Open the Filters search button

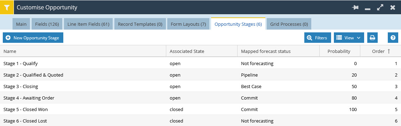point(318,38)
